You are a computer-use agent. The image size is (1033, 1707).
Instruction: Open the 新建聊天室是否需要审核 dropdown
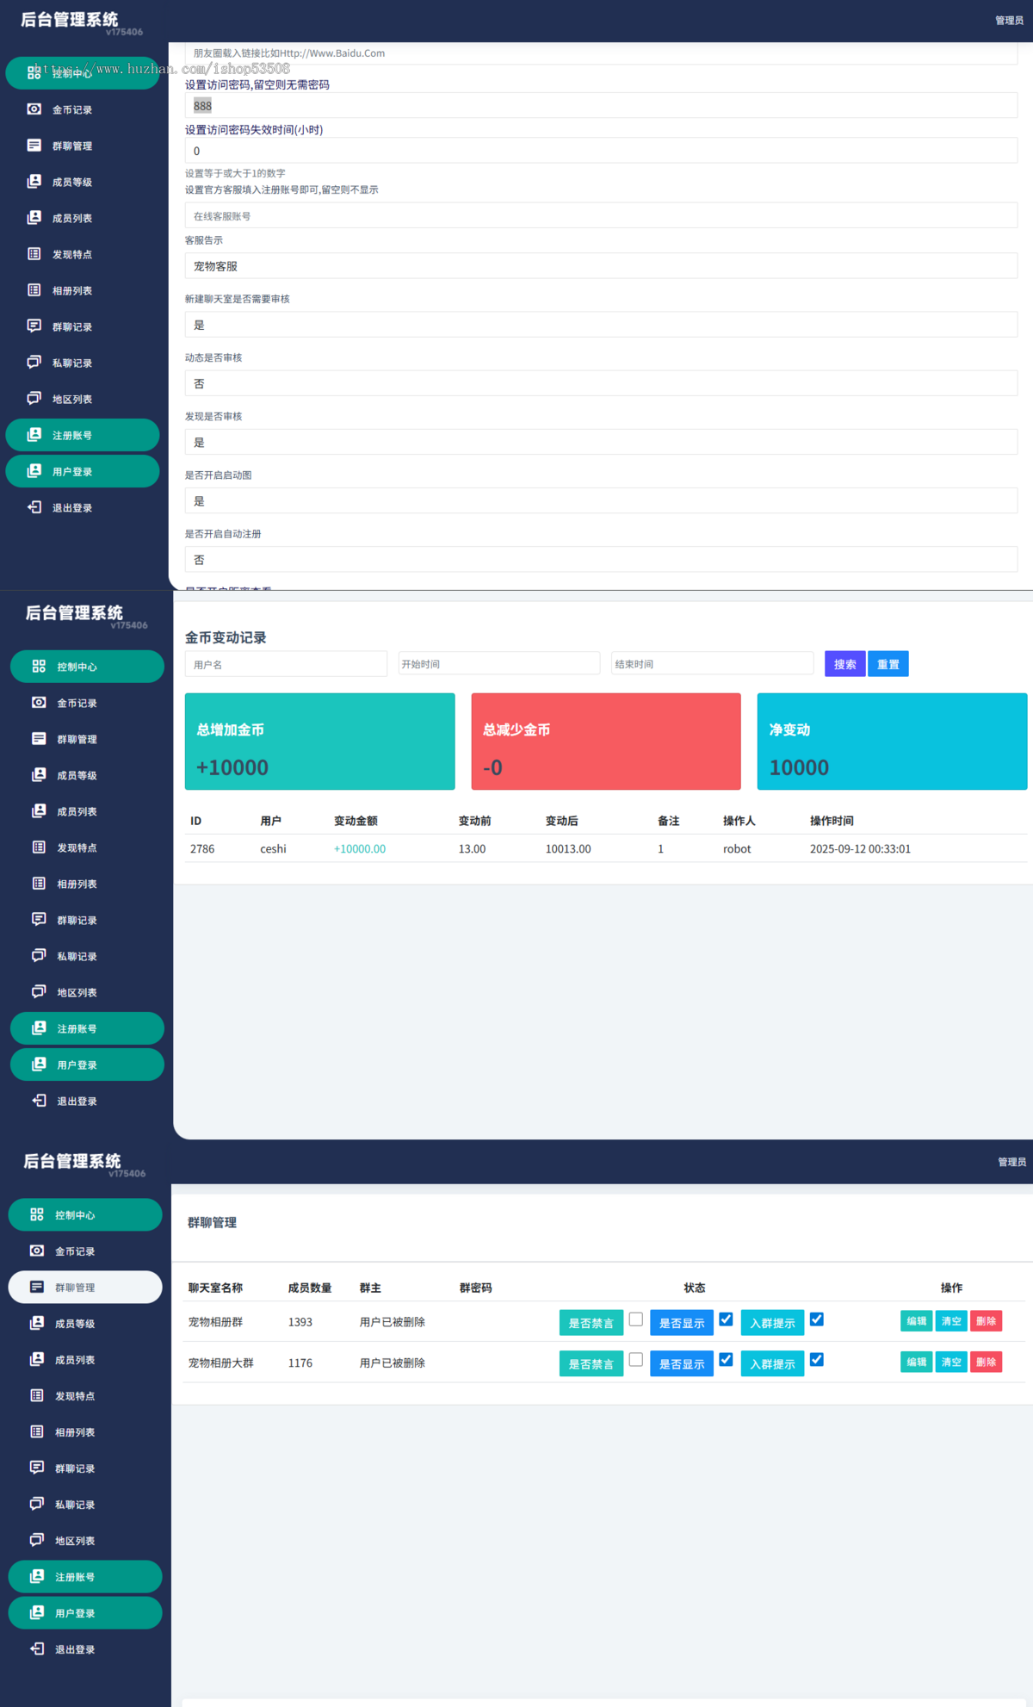point(601,325)
